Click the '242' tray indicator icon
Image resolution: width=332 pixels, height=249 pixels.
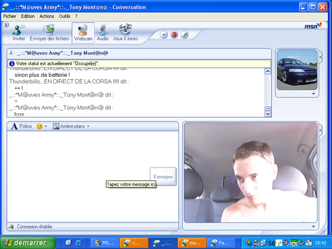(294, 243)
